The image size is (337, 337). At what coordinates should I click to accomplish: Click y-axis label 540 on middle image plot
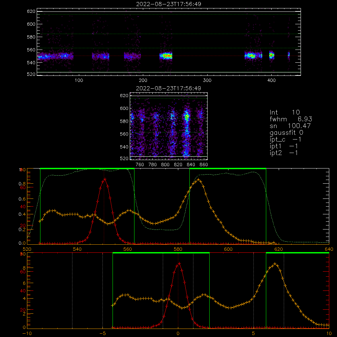pyautogui.click(x=124, y=147)
